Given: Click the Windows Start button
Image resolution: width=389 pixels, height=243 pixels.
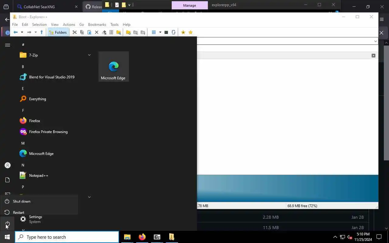Looking at the screenshot, I should [7, 237].
